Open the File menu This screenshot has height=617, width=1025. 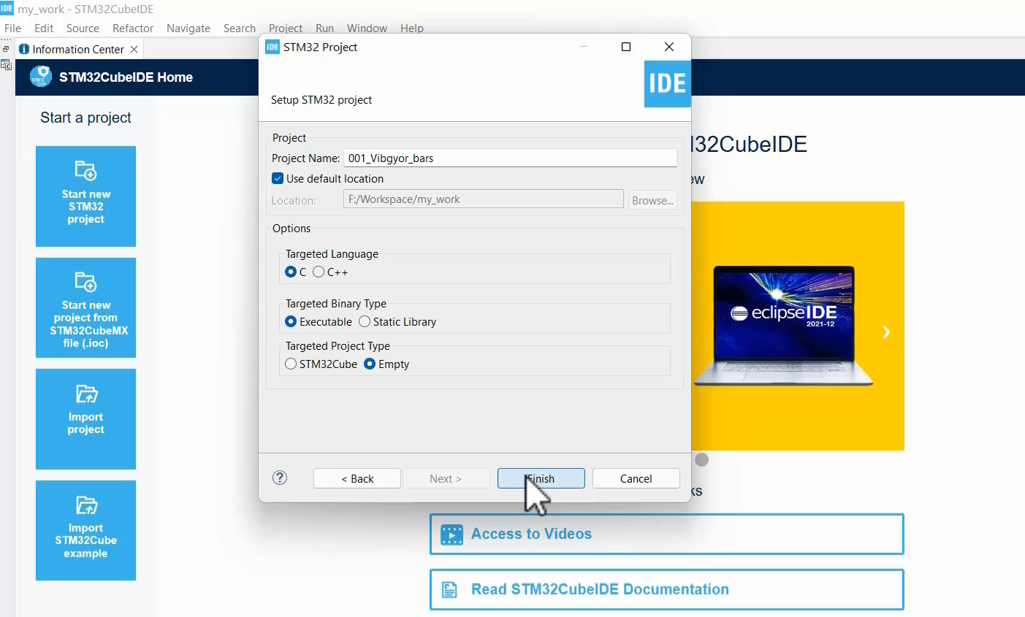point(12,28)
